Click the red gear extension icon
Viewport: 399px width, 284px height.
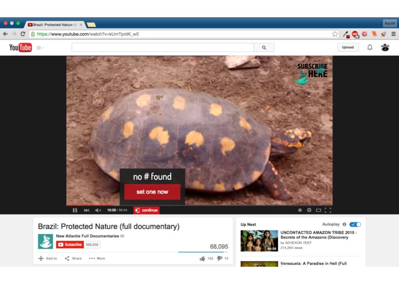click(365, 34)
